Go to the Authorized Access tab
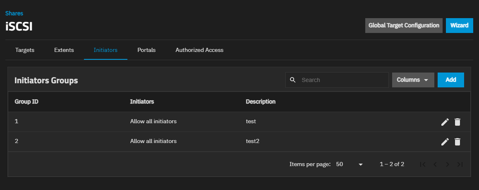 point(199,50)
